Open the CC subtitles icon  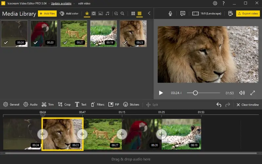[182, 13]
